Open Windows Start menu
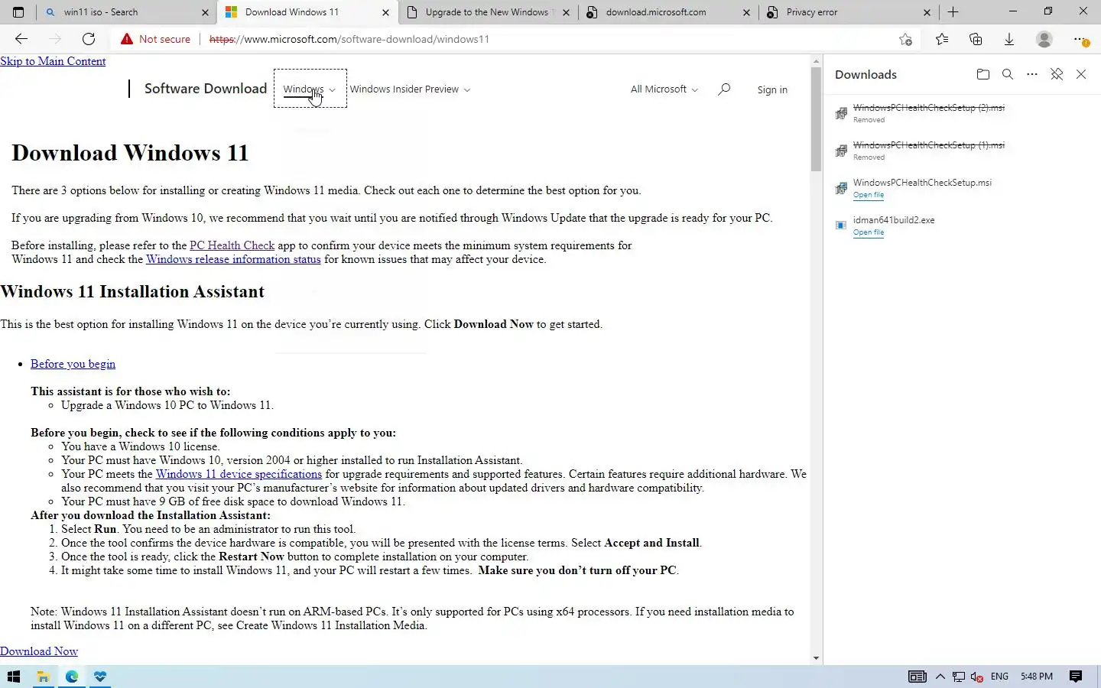1101x688 pixels. point(14,677)
